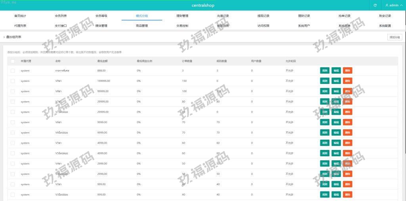Click the 添加分组 button
Viewport: 406px width, 201px height.
click(x=394, y=37)
